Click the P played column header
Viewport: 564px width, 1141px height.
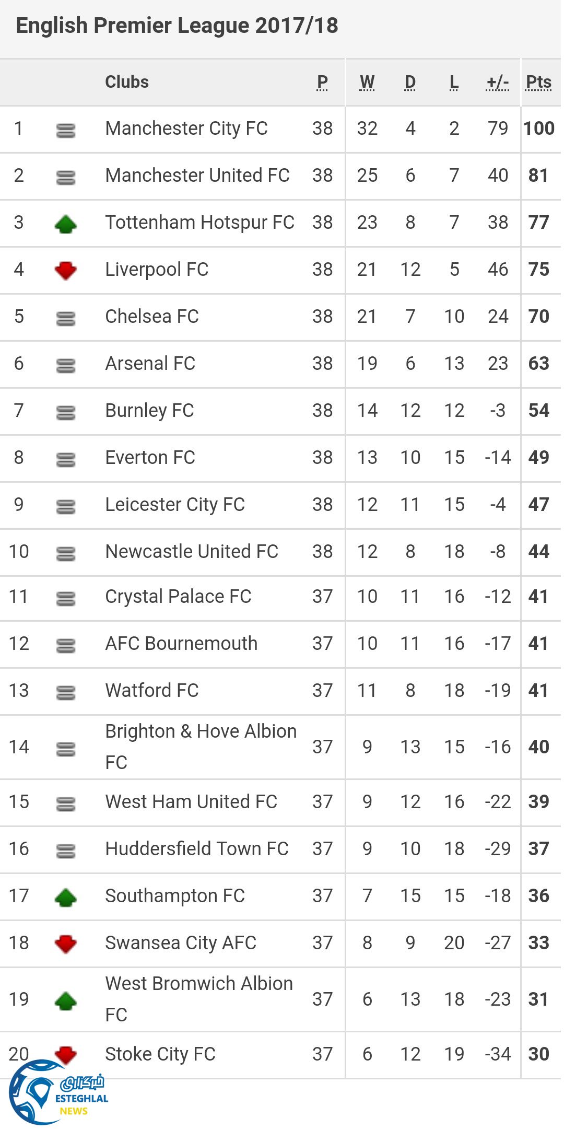point(322,83)
